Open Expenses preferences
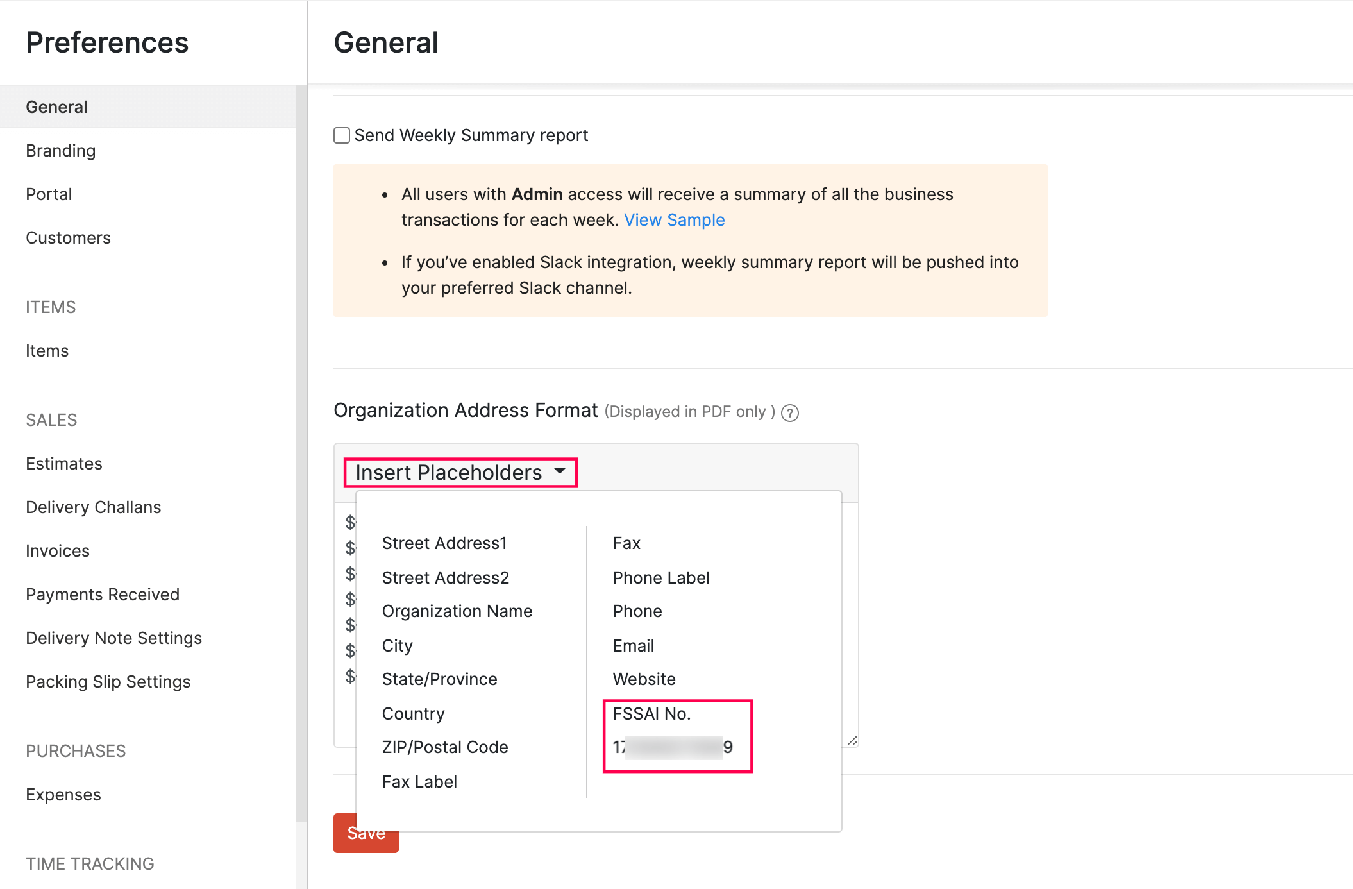This screenshot has width=1353, height=889. (x=63, y=794)
